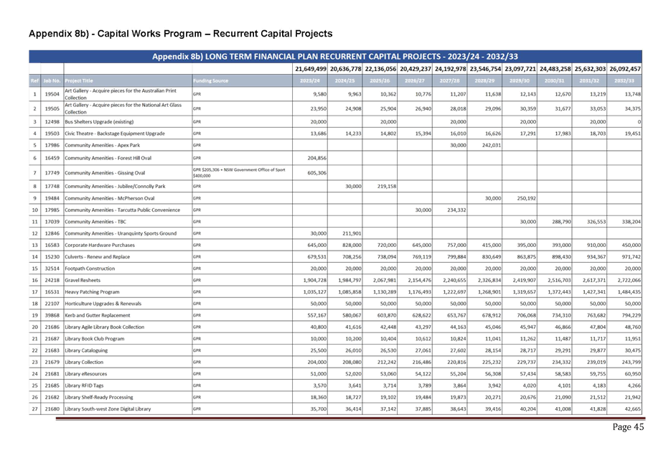Click 'Footpath Construction' row title

click(x=90, y=269)
